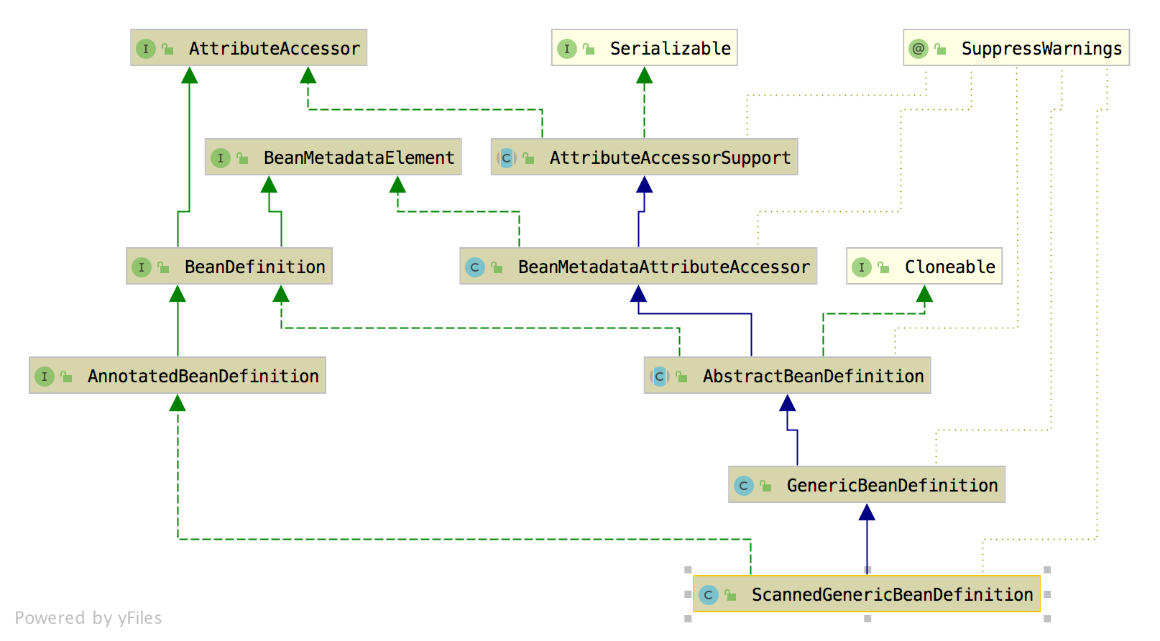
Task: Click the lock icon on GenericBeanDefinition
Action: coord(765,486)
